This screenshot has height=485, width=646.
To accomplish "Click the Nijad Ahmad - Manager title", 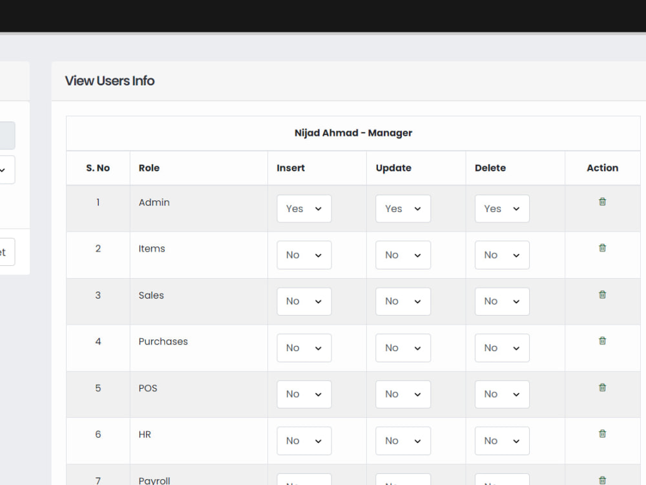I will coord(353,133).
